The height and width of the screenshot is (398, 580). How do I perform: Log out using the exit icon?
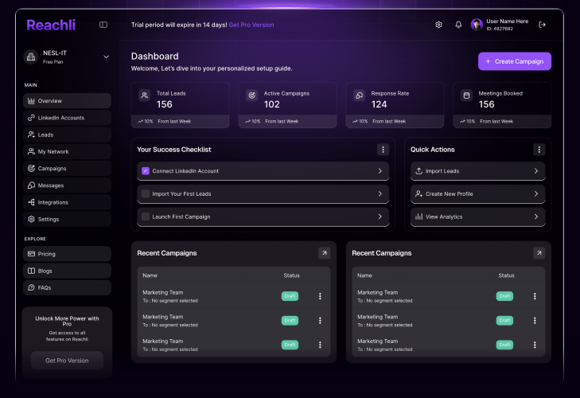[x=543, y=25]
